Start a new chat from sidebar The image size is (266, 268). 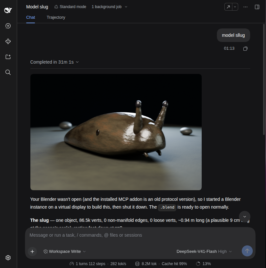pyautogui.click(x=8, y=26)
